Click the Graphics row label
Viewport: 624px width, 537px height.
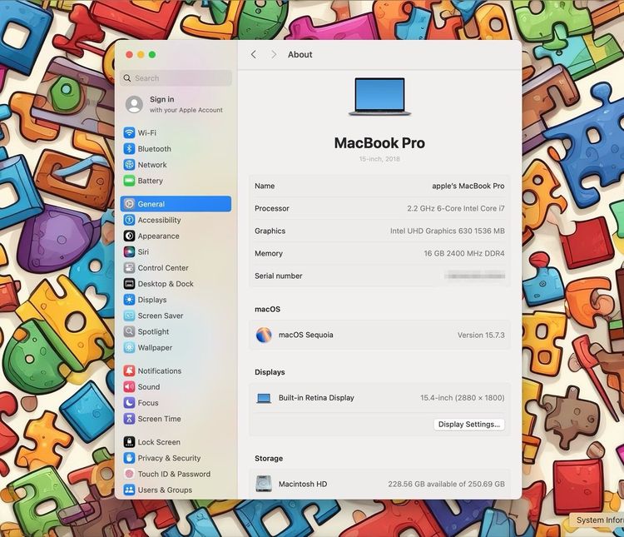pos(270,231)
